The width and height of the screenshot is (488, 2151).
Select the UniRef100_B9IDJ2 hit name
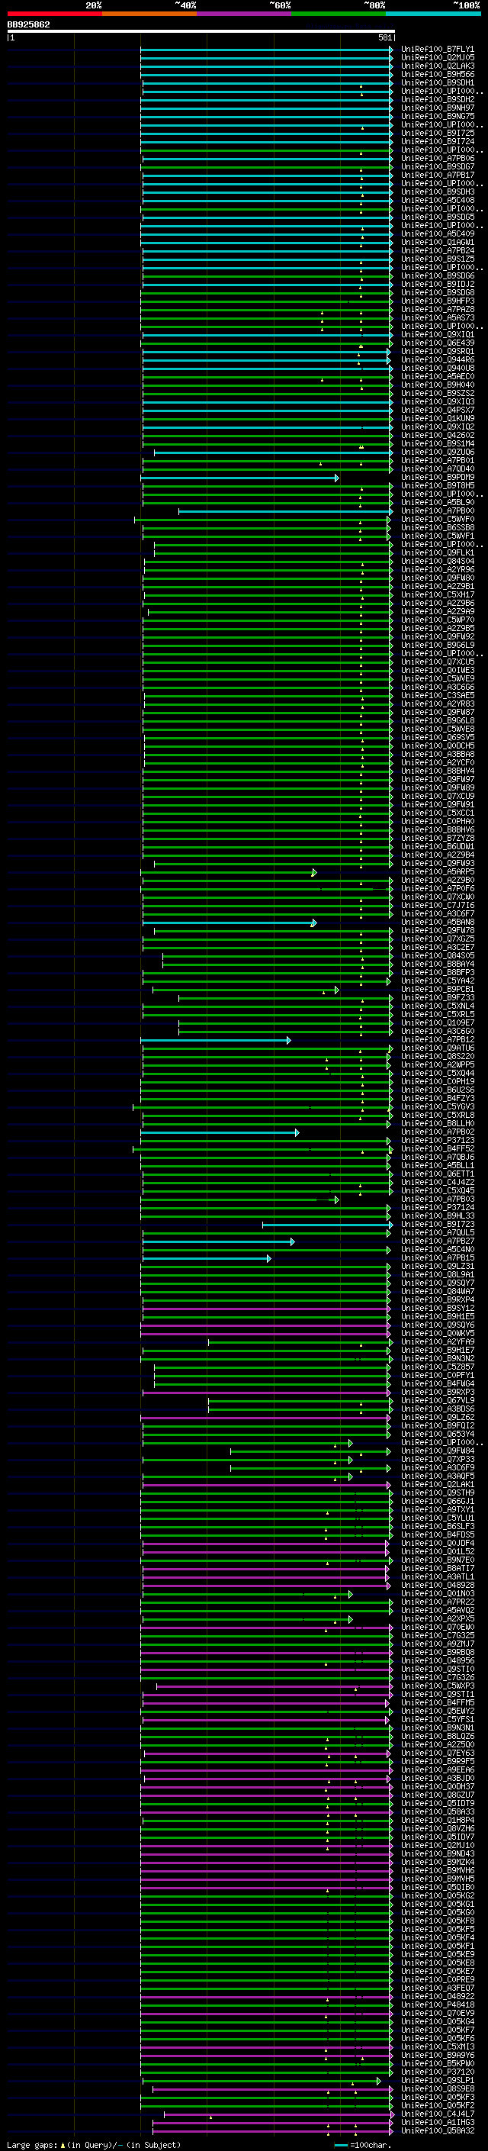[x=437, y=284]
